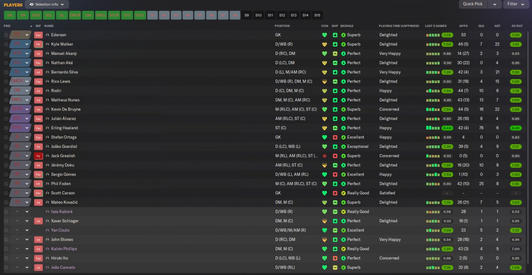Click Kyle Walker's Int status icon
The width and height of the screenshot is (532, 275).
38,44
